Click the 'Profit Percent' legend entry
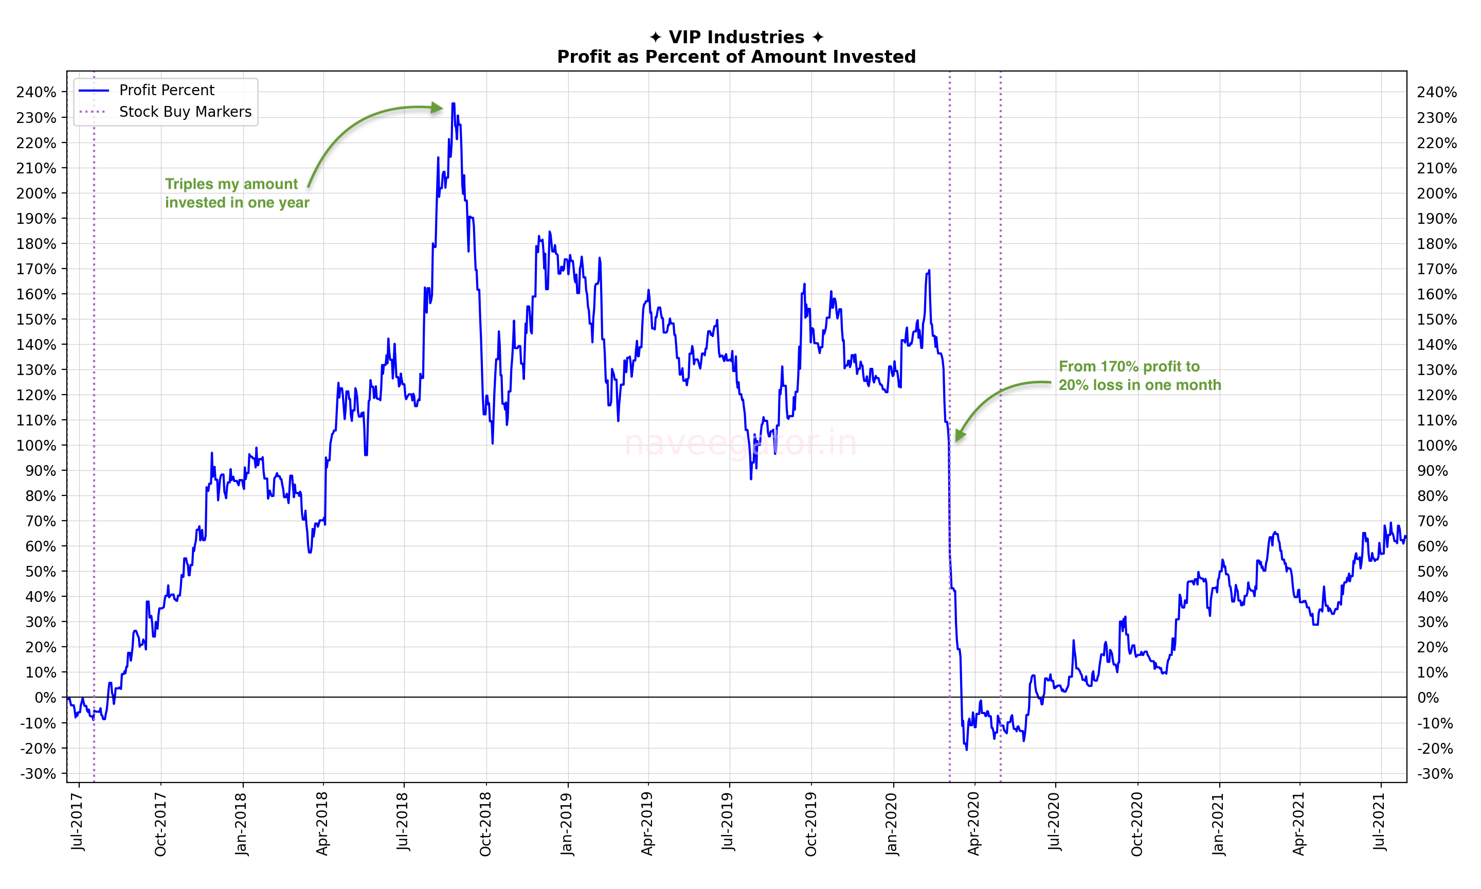This screenshot has height=889, width=1481. click(x=167, y=91)
